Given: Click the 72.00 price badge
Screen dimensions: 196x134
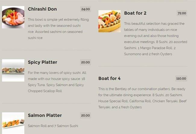Looking at the screenshot, I should click(x=182, y=13).
